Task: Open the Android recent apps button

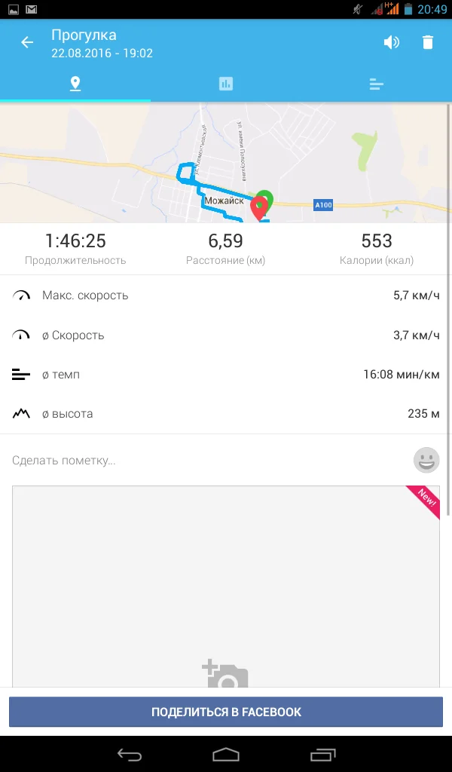Action: pyautogui.click(x=322, y=754)
